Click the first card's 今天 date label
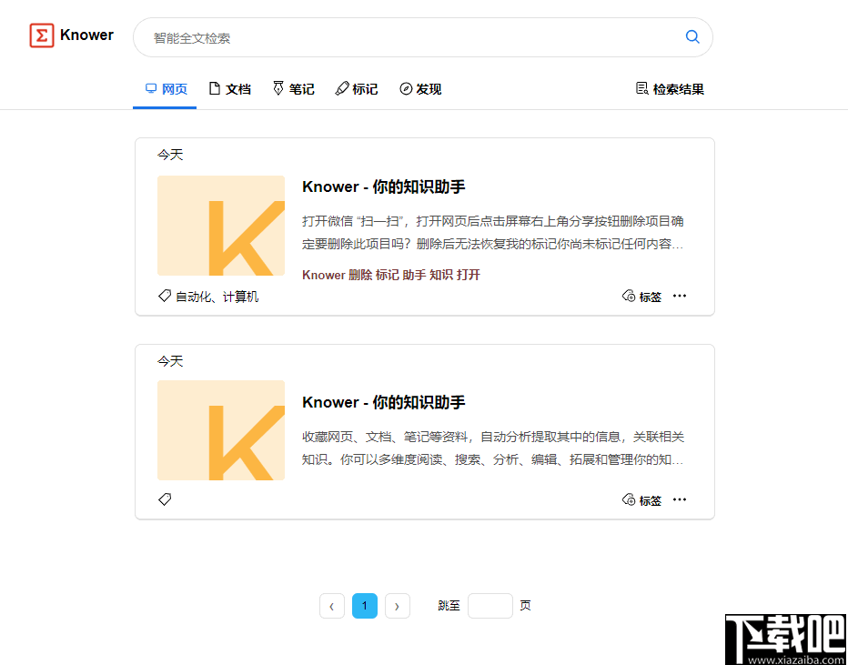 point(170,156)
